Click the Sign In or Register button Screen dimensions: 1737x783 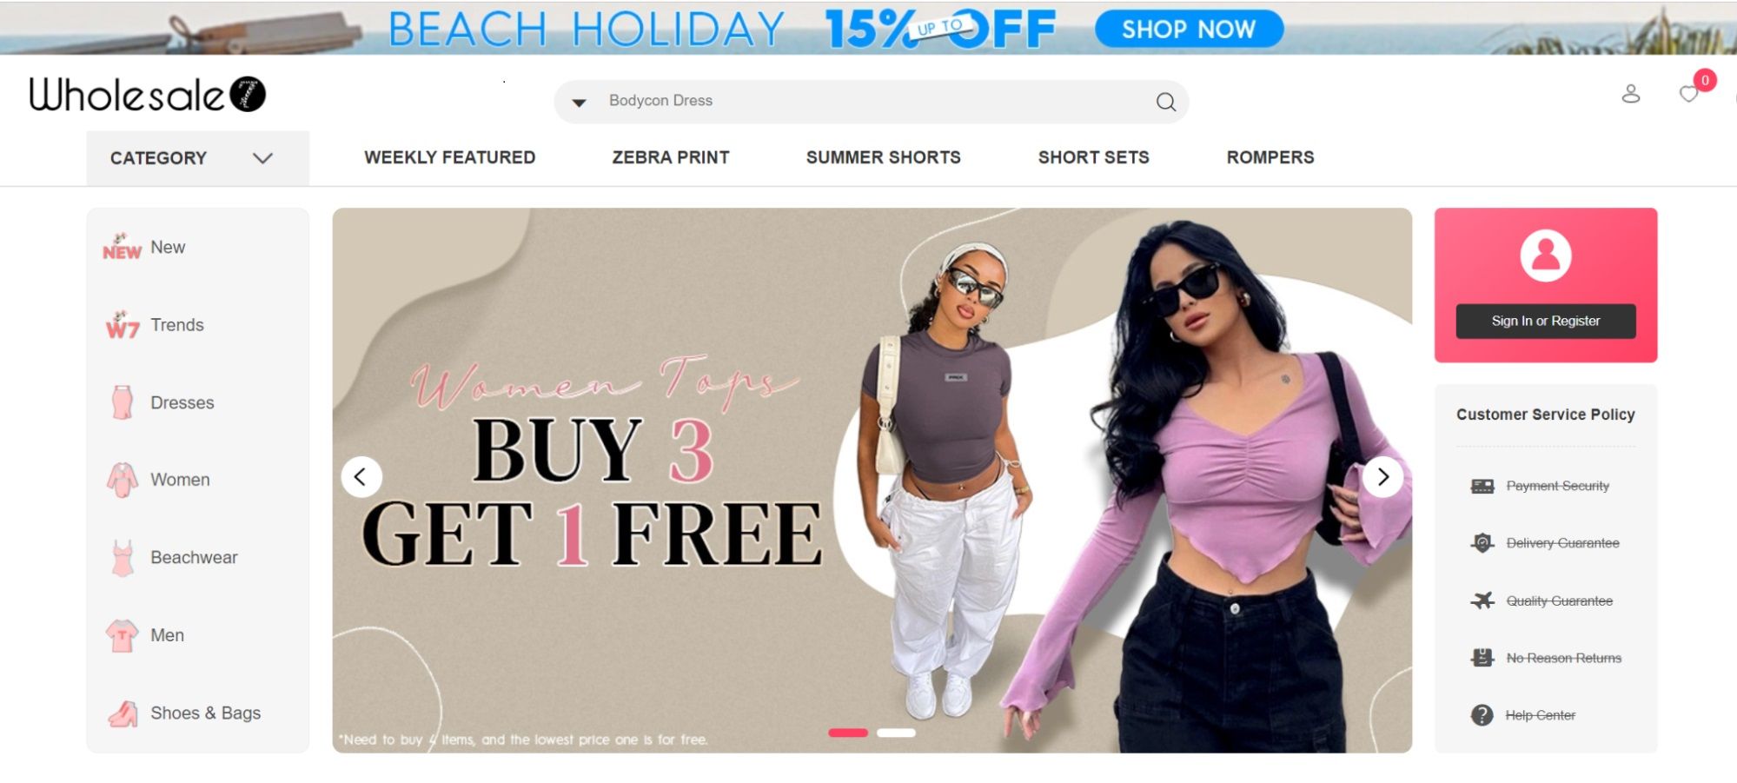pos(1546,321)
